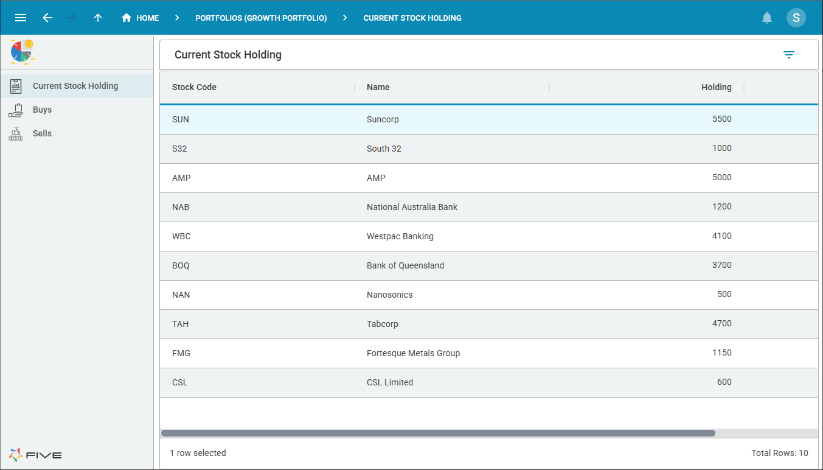Click holding value 3700
The image size is (823, 470).
(x=722, y=265)
